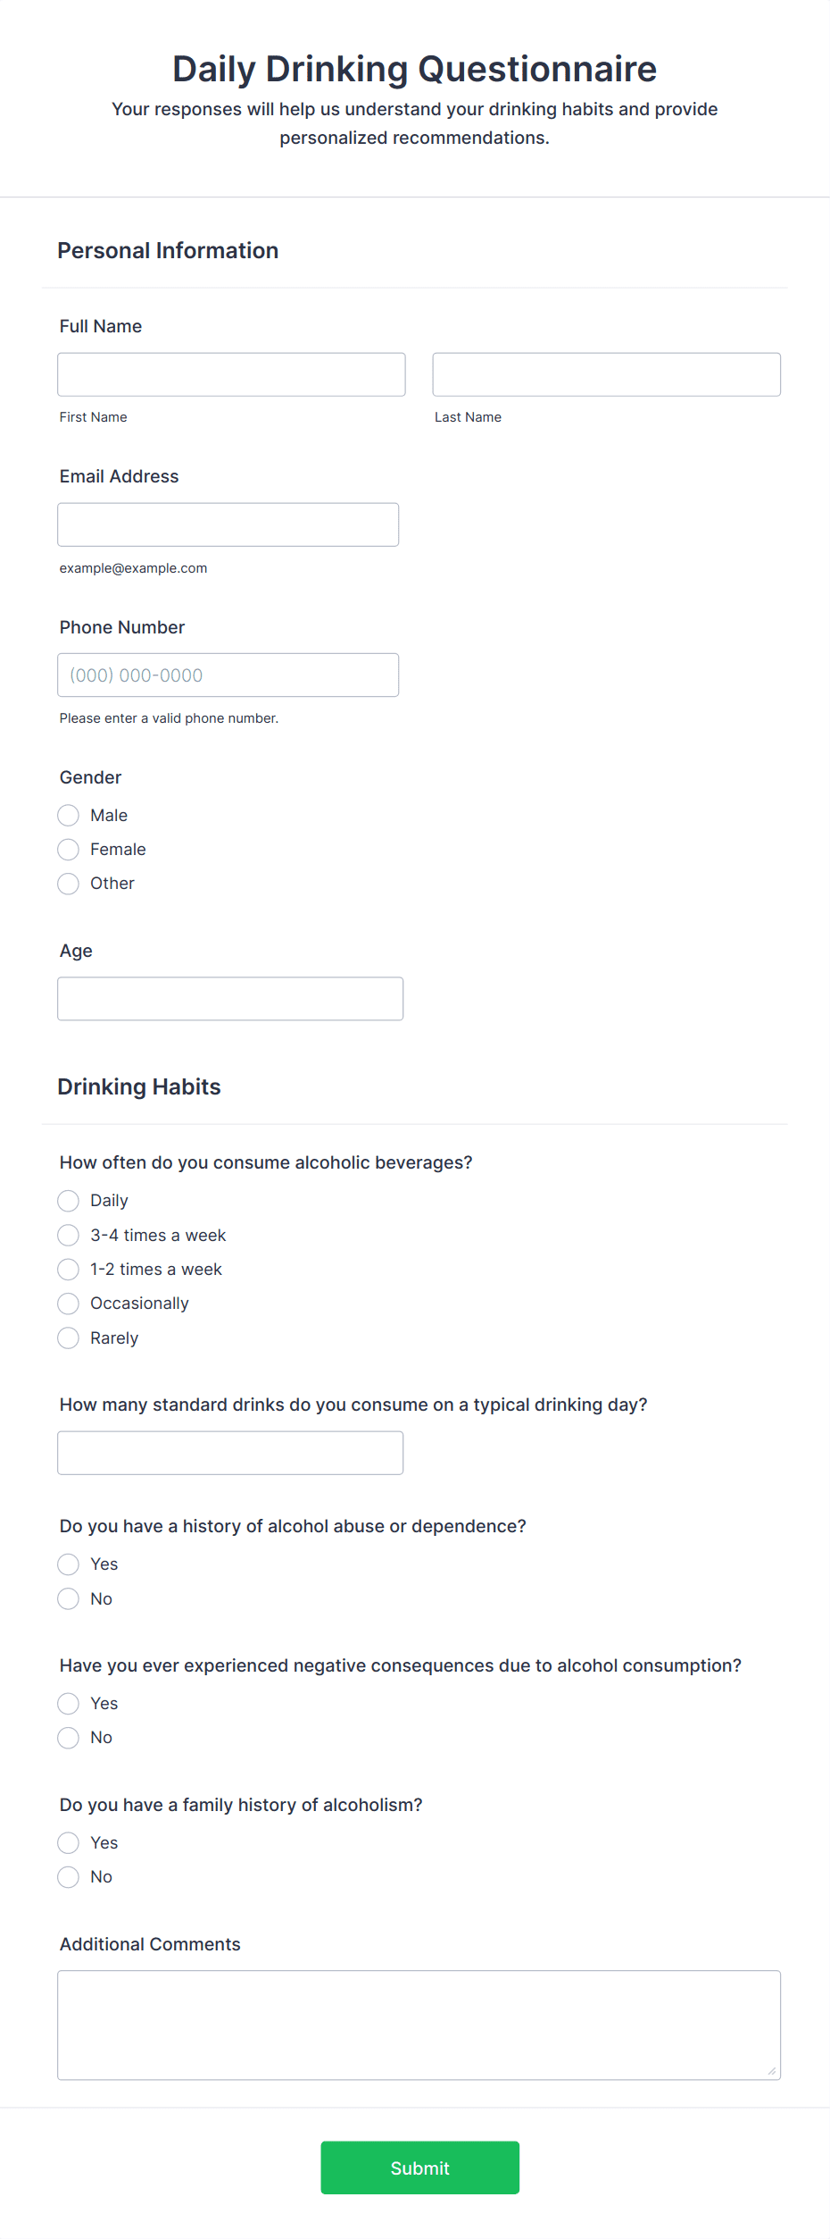
Task: Answer No to family history of alcoholism
Action: click(x=68, y=1876)
